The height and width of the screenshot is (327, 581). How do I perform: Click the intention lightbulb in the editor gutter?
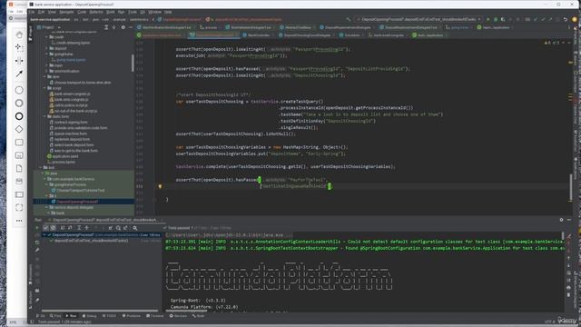[x=160, y=186]
